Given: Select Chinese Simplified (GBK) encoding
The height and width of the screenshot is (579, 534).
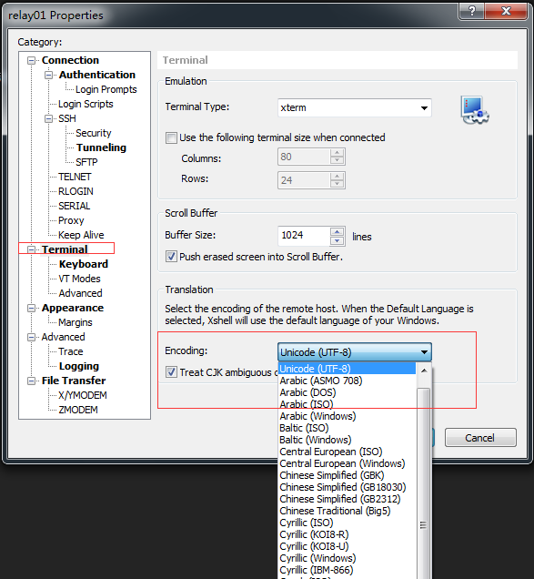Looking at the screenshot, I should (x=332, y=475).
